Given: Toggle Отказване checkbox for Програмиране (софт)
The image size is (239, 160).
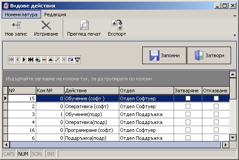Looking at the screenshot, I should pyautogui.click(x=216, y=130).
